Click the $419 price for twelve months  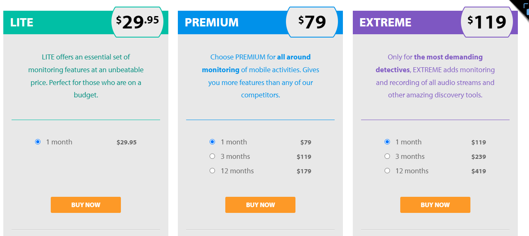[x=479, y=171]
